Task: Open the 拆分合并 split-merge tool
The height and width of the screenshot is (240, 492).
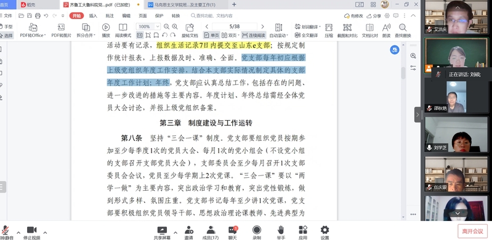Action: 86,30
